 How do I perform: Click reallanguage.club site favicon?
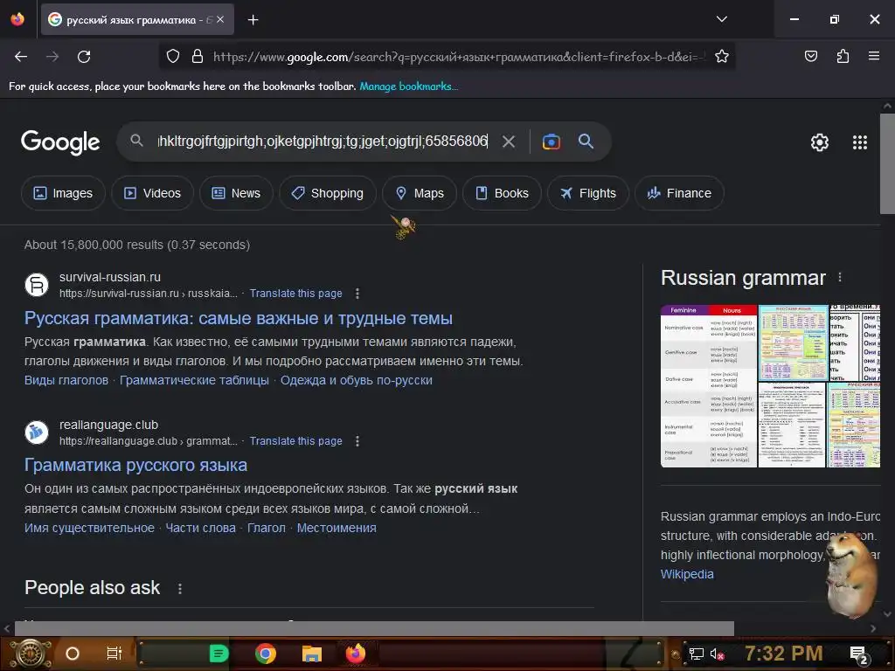tap(37, 432)
